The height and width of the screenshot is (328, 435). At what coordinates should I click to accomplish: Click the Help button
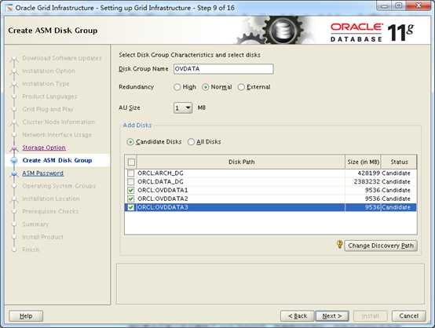26,316
